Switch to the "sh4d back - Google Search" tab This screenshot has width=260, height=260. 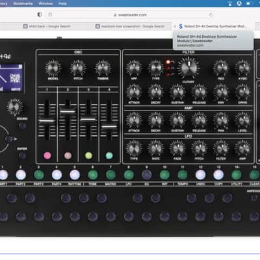(x=47, y=27)
